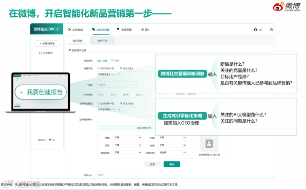Click the edit pencil icon beside 修改
The image size is (306, 190).
coord(113,60)
